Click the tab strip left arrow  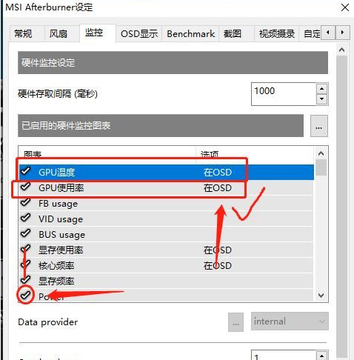(x=328, y=33)
